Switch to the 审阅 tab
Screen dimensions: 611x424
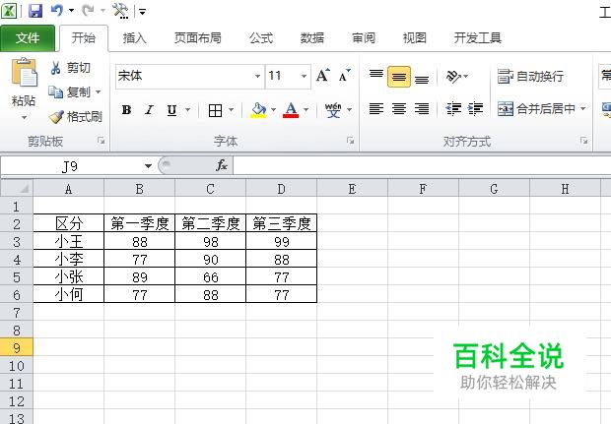[364, 37]
